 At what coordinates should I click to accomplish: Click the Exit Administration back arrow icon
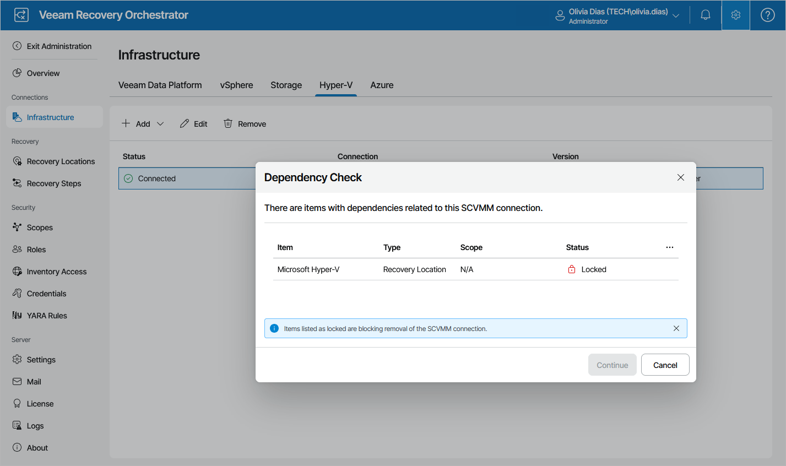(x=17, y=46)
